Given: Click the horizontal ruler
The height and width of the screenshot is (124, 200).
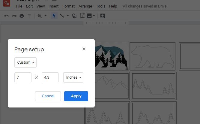Looking at the screenshot, I should tap(106, 23).
